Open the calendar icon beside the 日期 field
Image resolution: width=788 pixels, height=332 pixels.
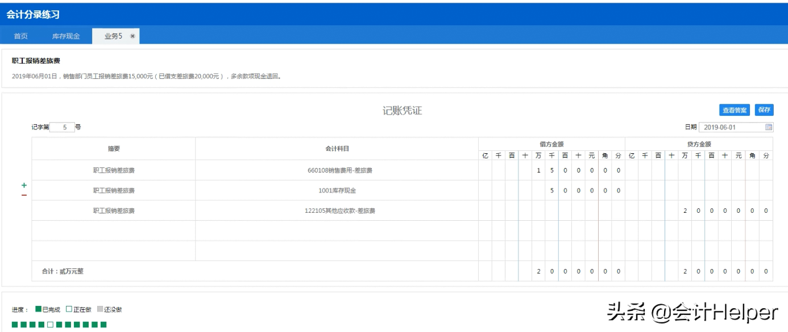point(768,127)
